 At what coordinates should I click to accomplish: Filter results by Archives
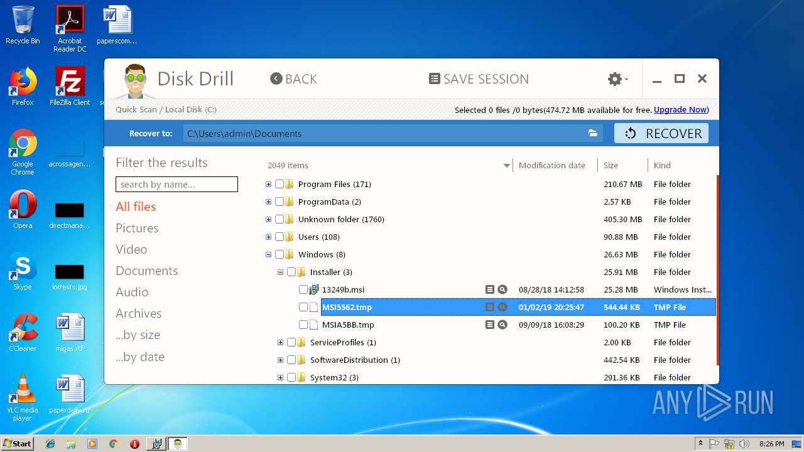click(138, 313)
